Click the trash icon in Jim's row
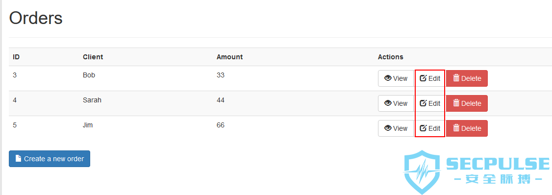Viewport: 552px width, 195px height. pos(456,128)
